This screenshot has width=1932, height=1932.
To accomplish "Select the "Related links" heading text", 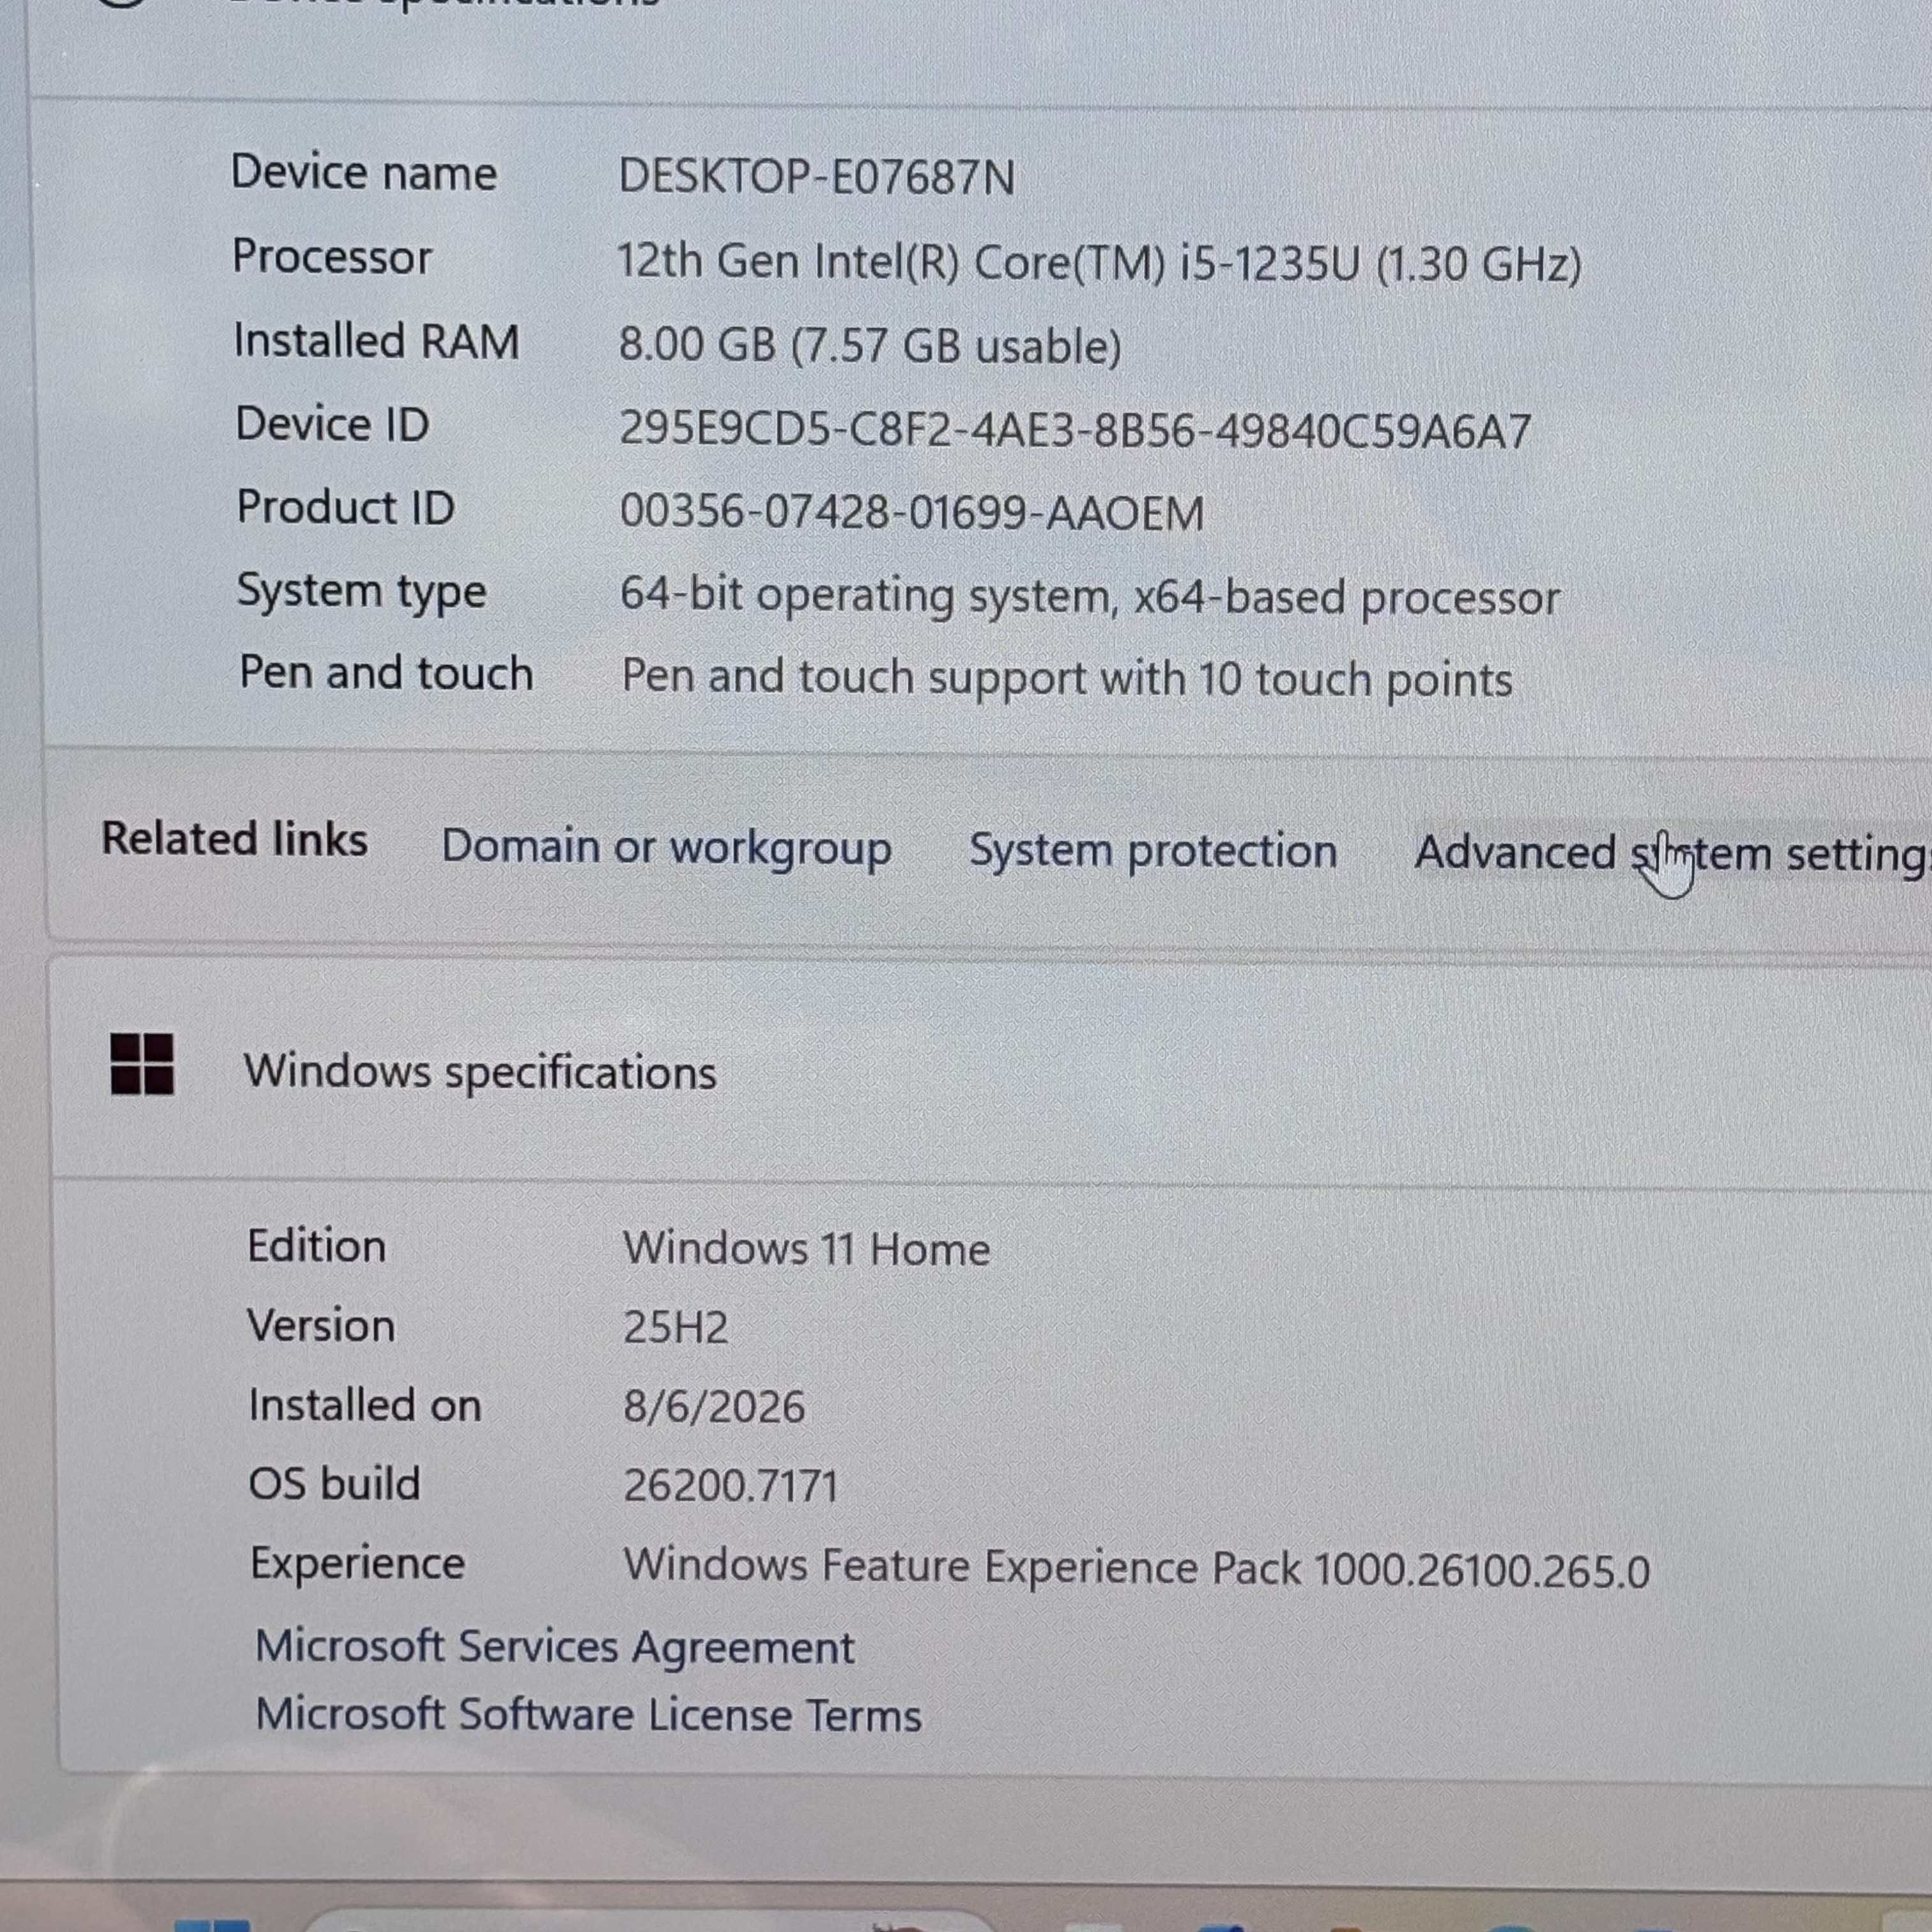I will click(235, 839).
